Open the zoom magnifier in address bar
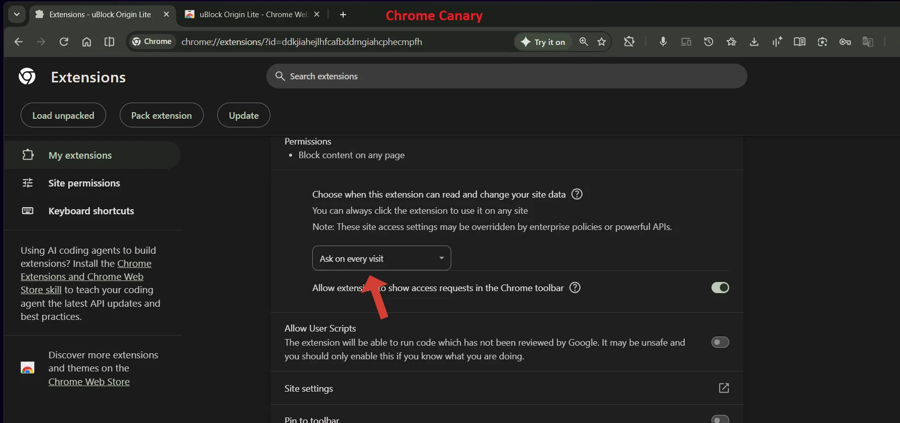The width and height of the screenshot is (900, 423). click(584, 41)
